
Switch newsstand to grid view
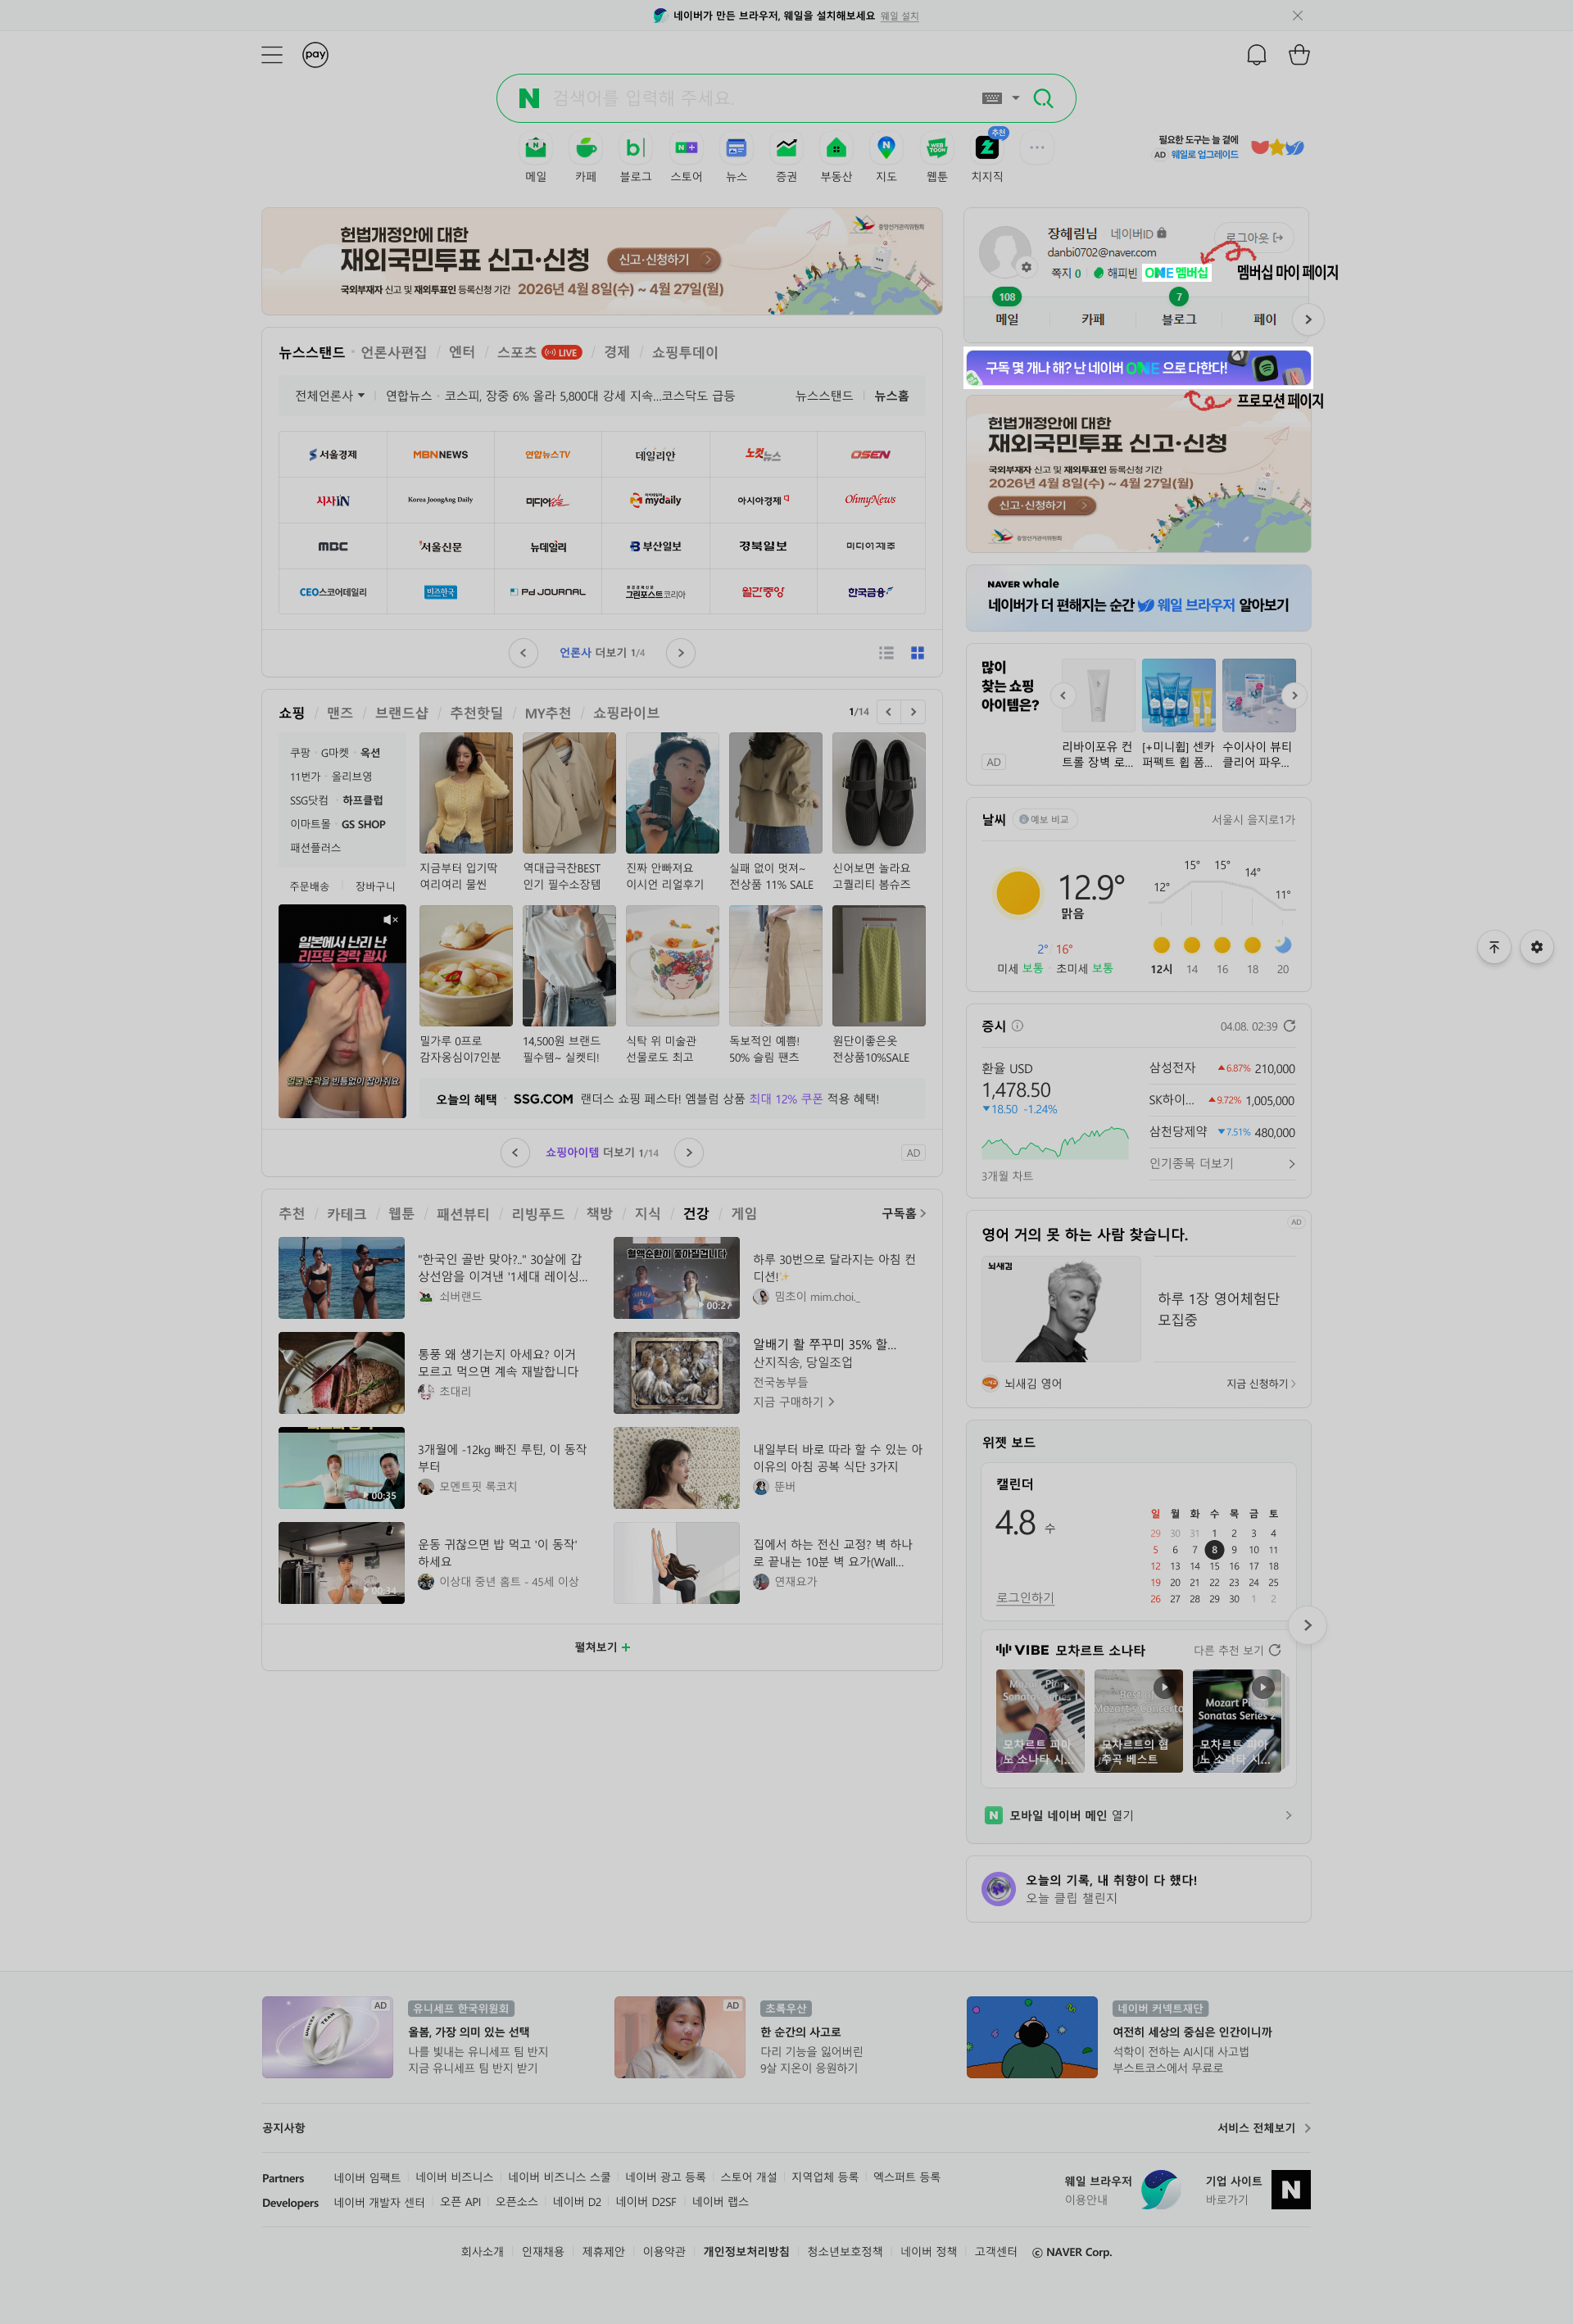[x=917, y=653]
